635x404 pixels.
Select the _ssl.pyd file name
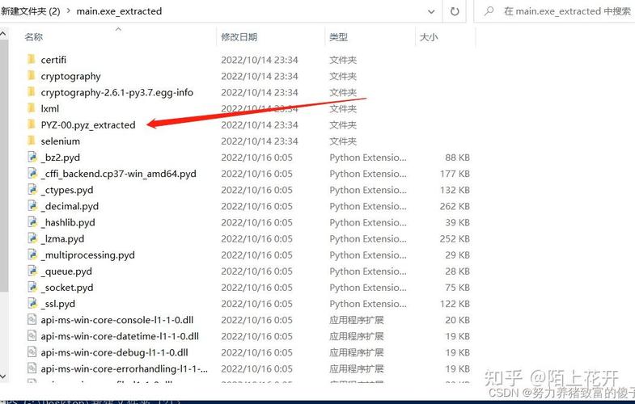tap(58, 304)
